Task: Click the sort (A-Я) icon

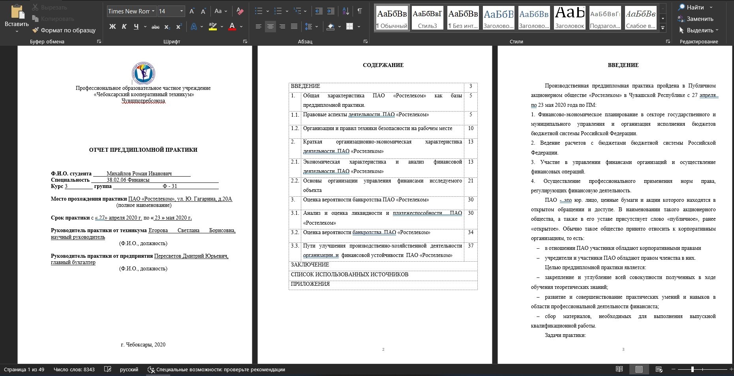Action: pos(345,11)
